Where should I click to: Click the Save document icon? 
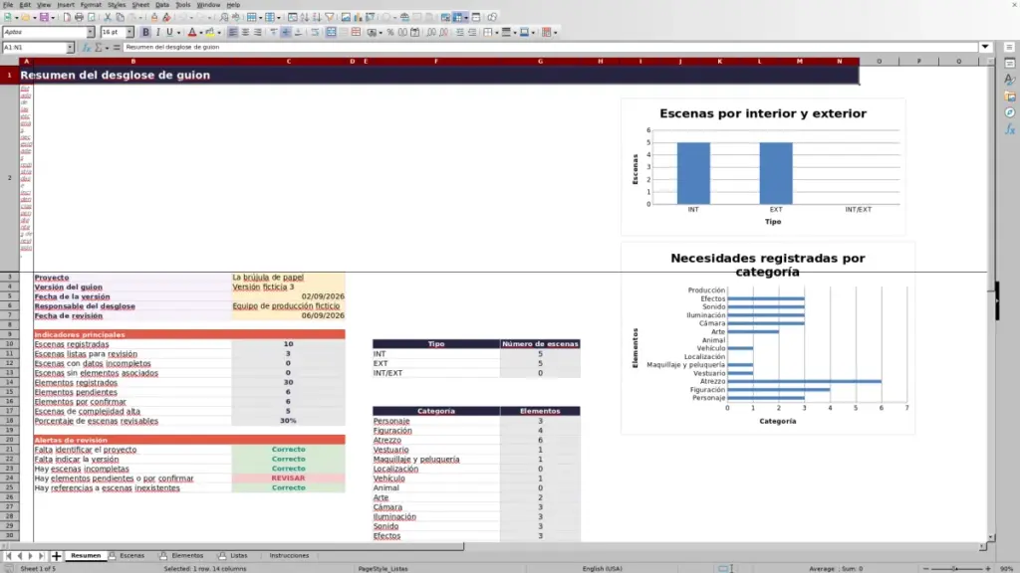tap(44, 18)
